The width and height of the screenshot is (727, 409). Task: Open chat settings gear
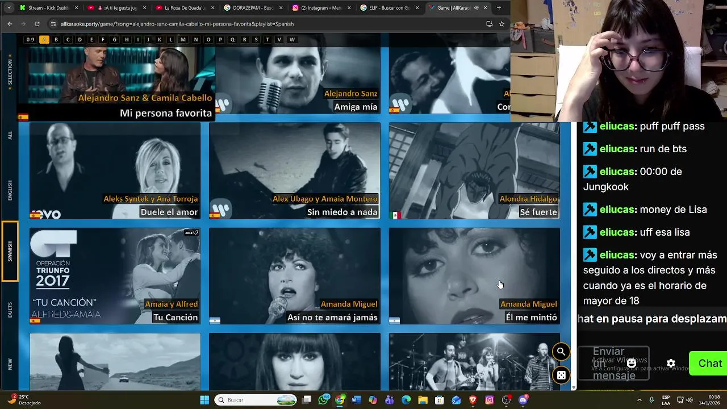pos(671,364)
